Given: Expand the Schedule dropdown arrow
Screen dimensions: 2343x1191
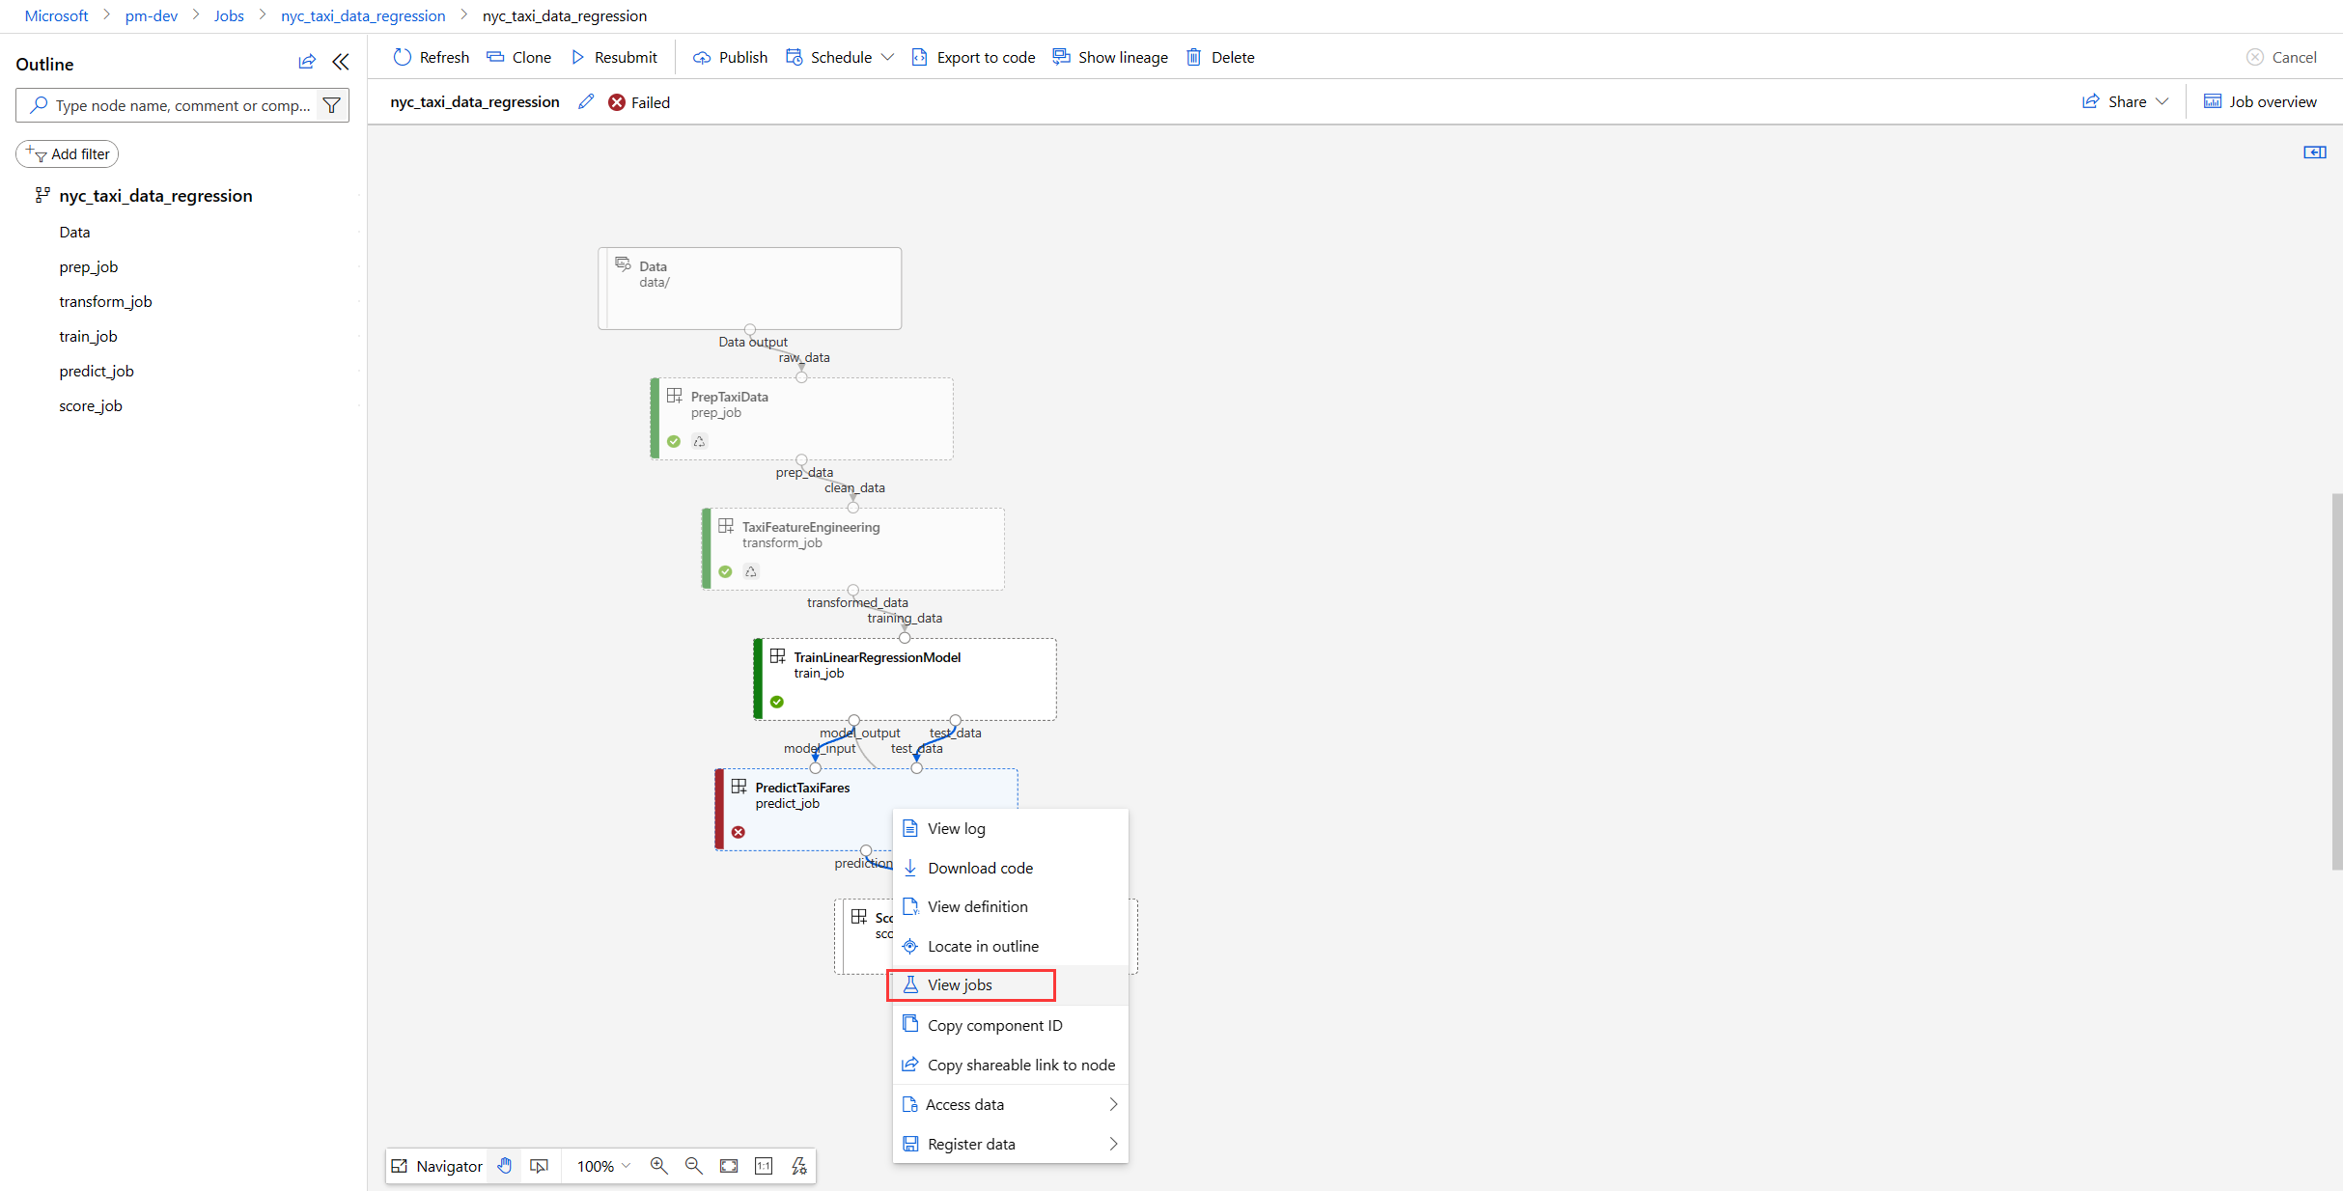Looking at the screenshot, I should pos(888,58).
